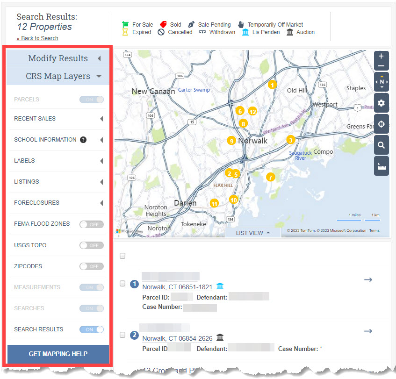
Task: Turn on the USGS Topo layer
Action: pos(91,245)
